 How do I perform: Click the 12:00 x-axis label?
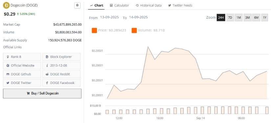[119, 118]
